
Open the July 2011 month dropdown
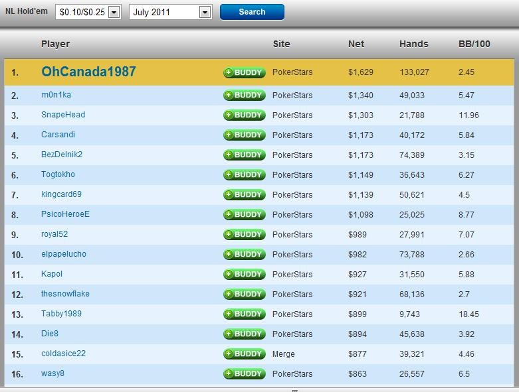171,12
